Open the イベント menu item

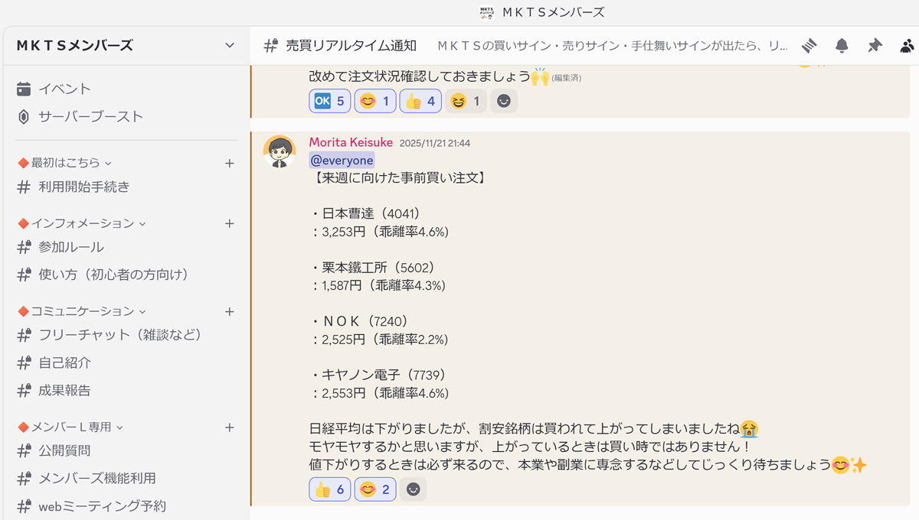coord(64,89)
